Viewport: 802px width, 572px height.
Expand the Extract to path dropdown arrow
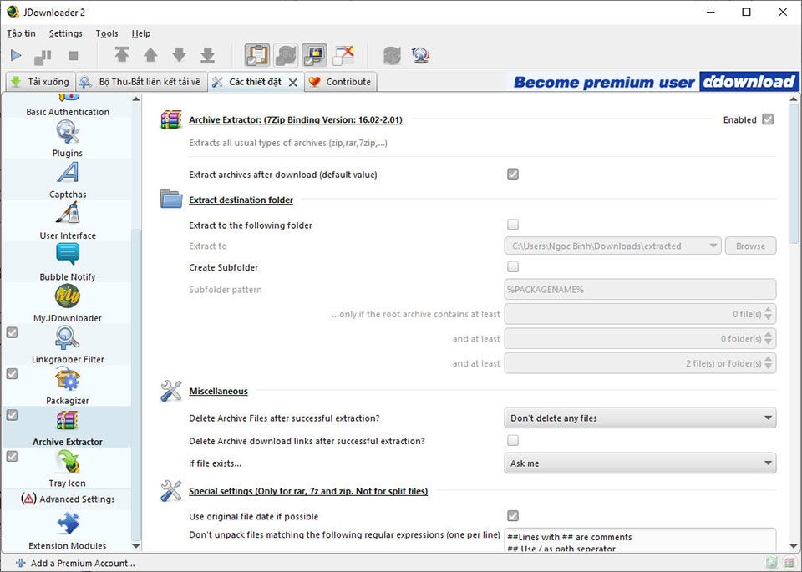click(714, 246)
